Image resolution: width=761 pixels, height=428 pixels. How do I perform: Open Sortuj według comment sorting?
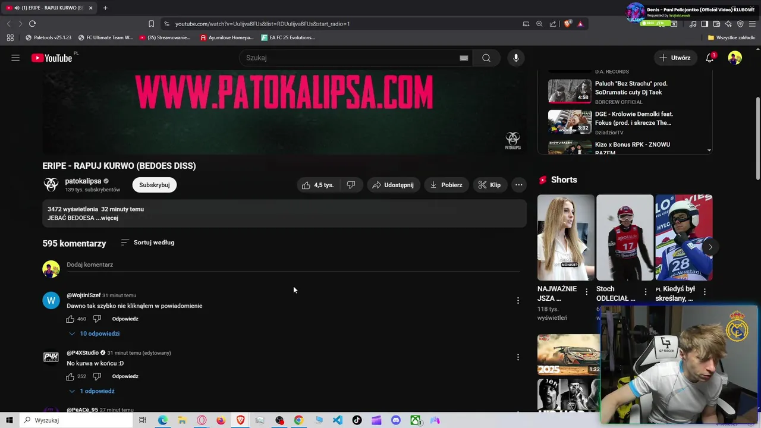click(147, 243)
